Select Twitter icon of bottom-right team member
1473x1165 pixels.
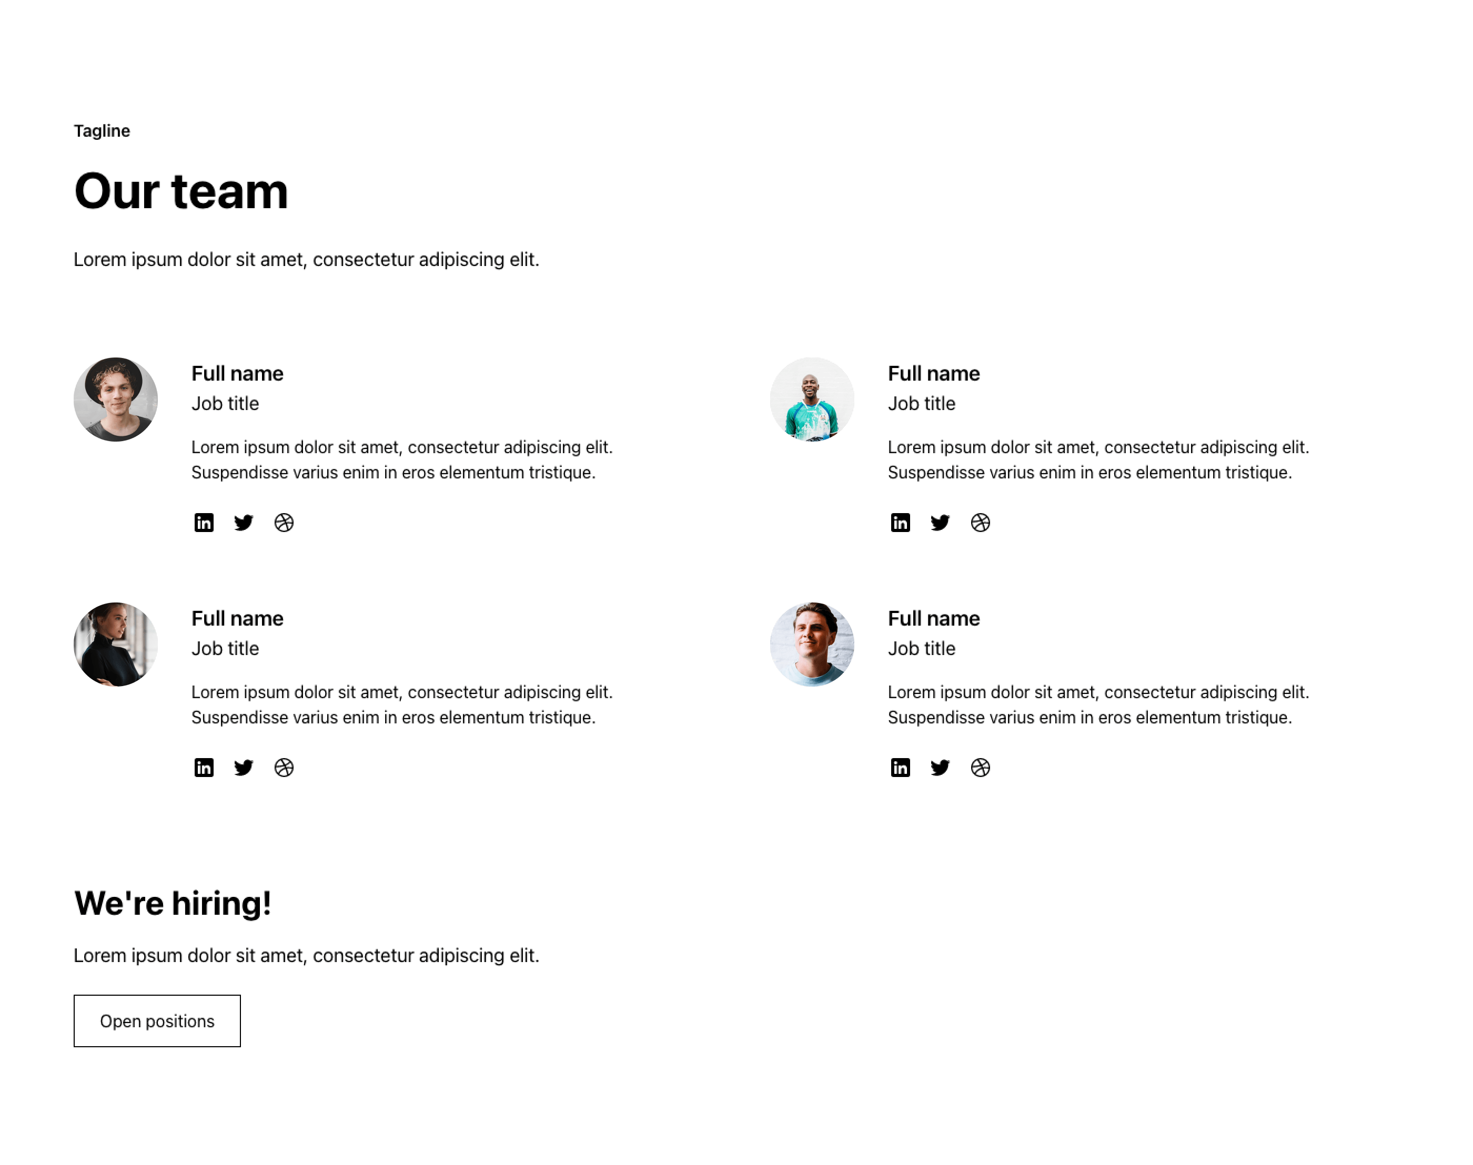[940, 768]
